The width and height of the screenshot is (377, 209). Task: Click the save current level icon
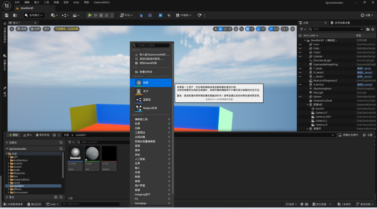click(7, 15)
